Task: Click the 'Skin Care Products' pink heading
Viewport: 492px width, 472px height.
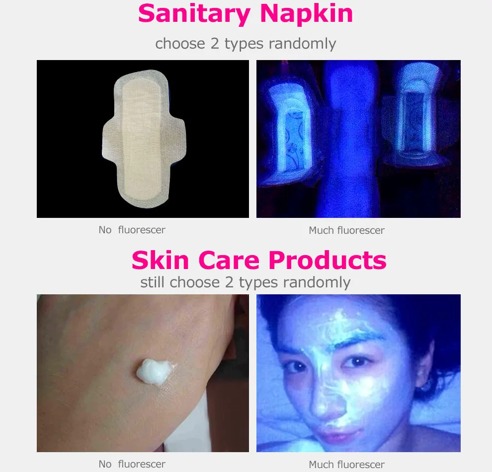Action: [x=259, y=260]
